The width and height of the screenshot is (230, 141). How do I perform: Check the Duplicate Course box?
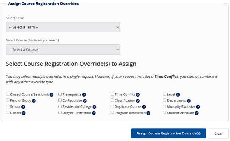[112, 106]
